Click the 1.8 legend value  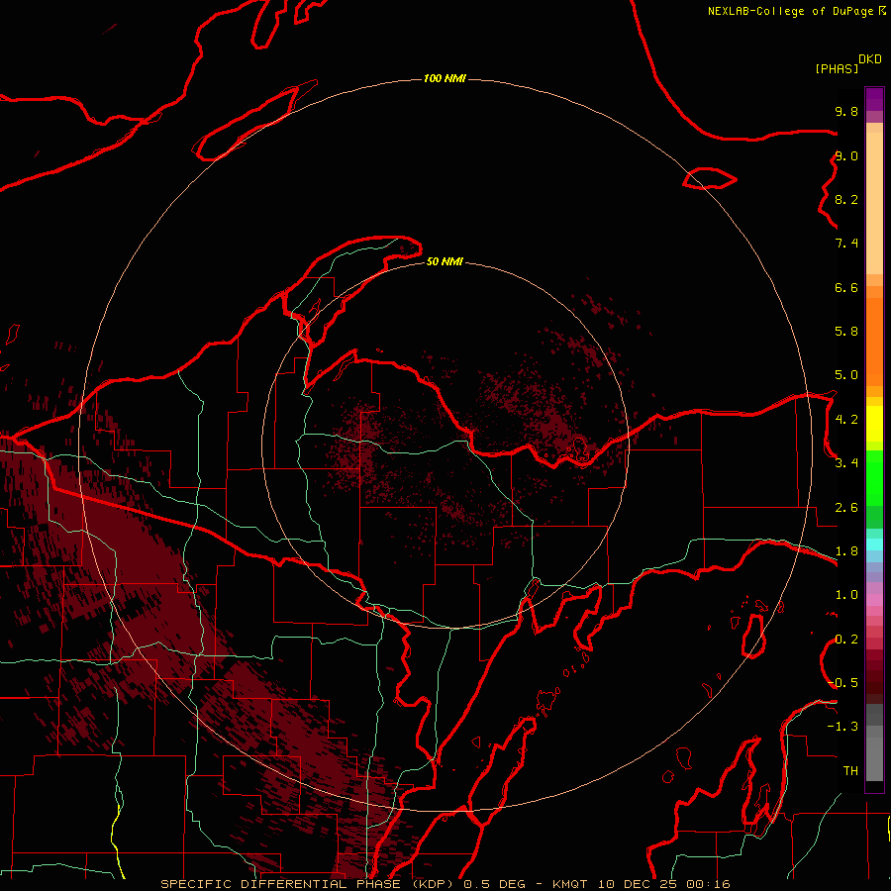tap(846, 551)
